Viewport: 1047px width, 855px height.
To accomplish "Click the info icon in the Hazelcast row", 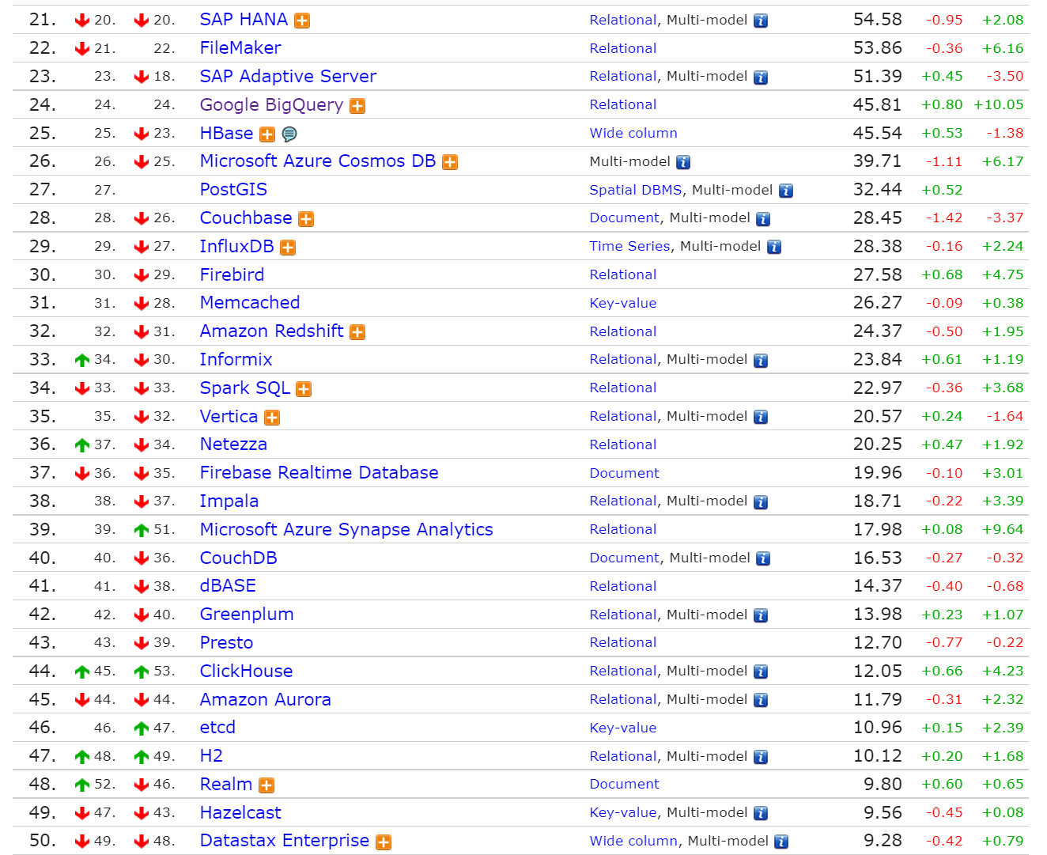I will [x=761, y=813].
